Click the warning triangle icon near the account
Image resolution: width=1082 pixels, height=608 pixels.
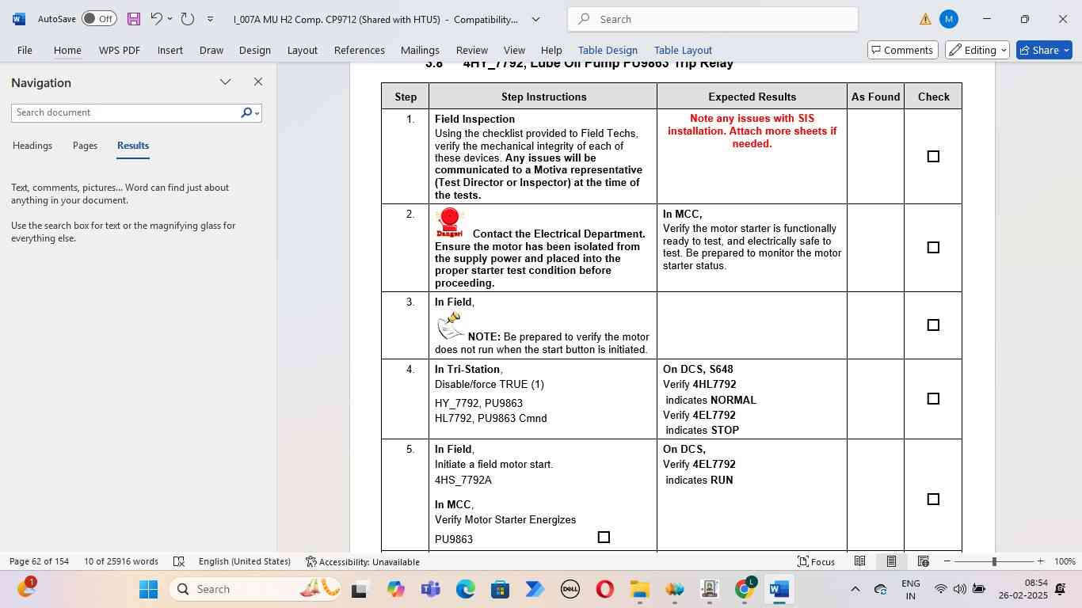(924, 19)
